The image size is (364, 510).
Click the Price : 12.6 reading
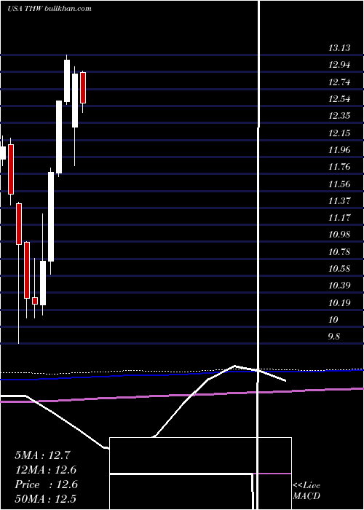tap(46, 484)
